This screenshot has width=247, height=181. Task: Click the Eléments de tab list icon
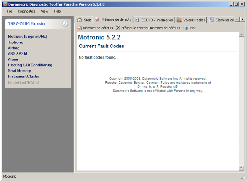pos(211,20)
